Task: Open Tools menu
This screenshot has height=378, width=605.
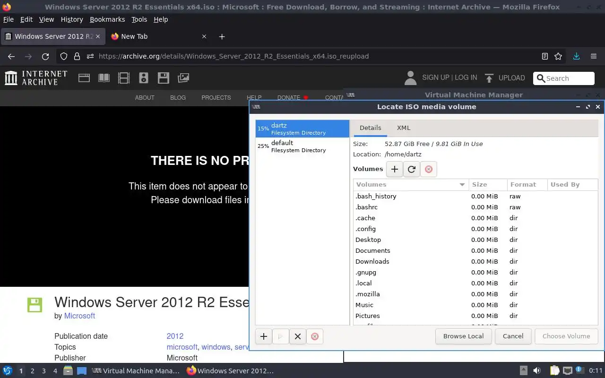Action: (x=139, y=19)
